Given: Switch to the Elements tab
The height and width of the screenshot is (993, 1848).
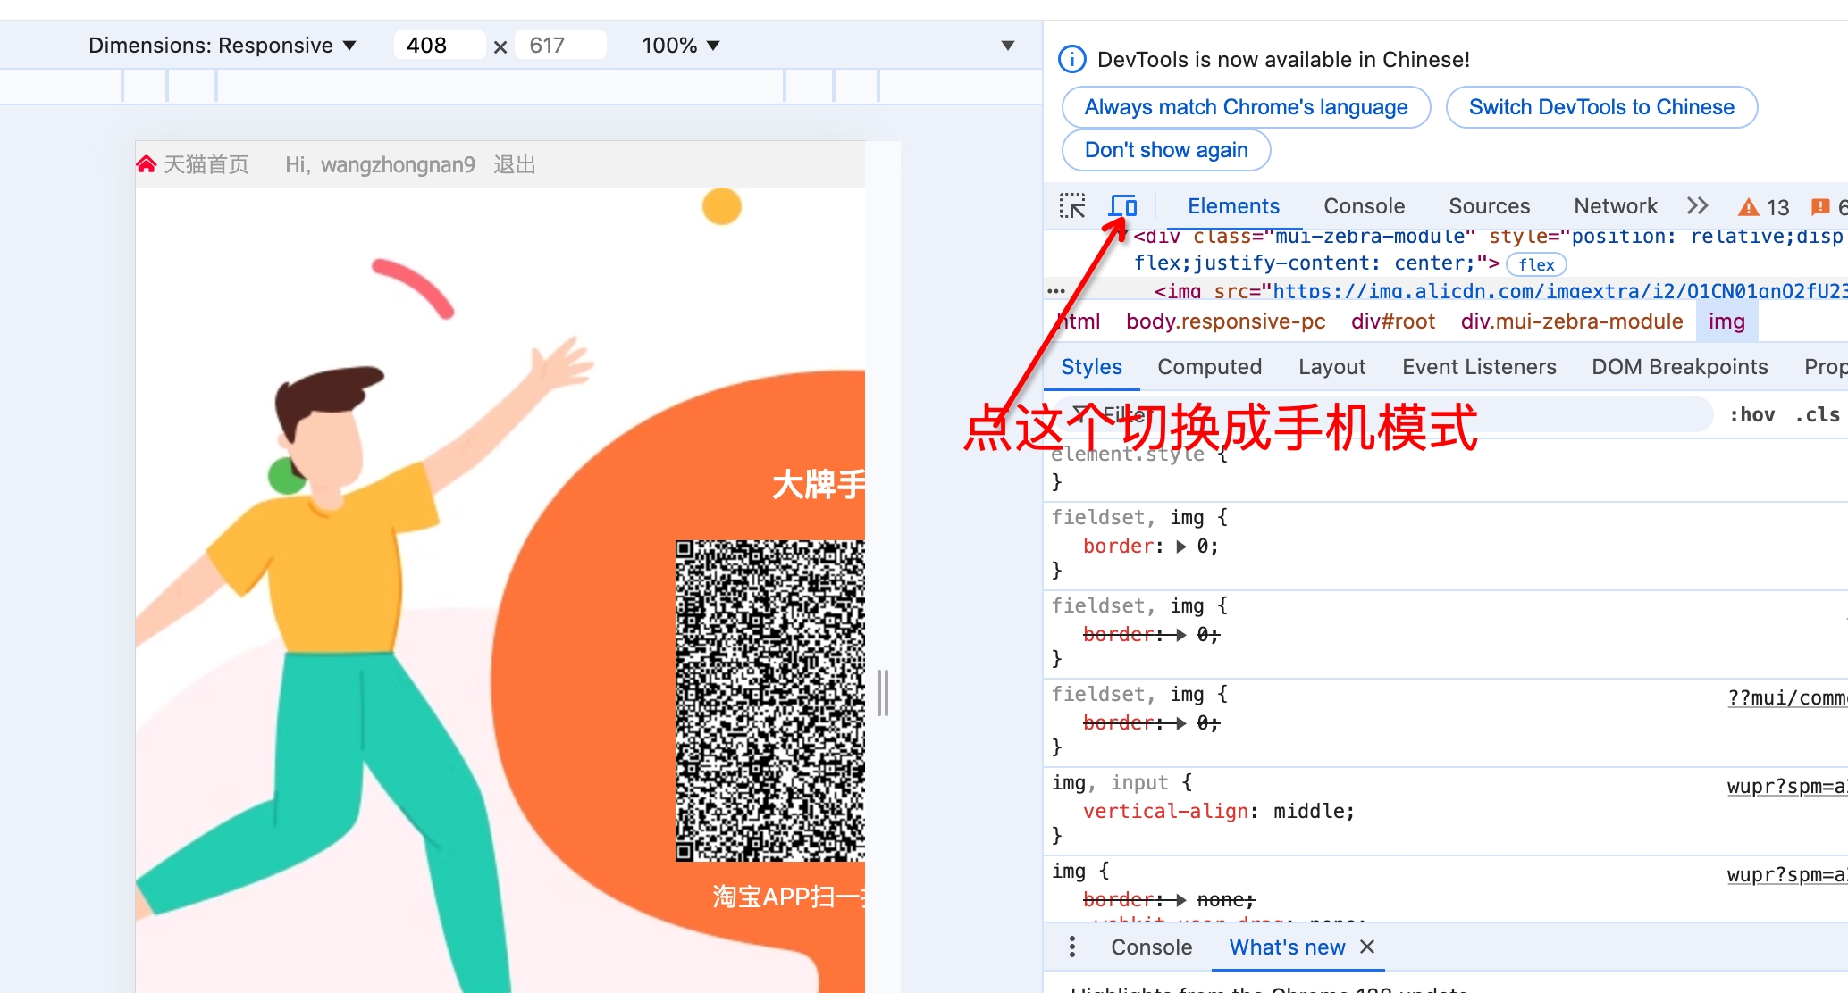Looking at the screenshot, I should point(1233,206).
